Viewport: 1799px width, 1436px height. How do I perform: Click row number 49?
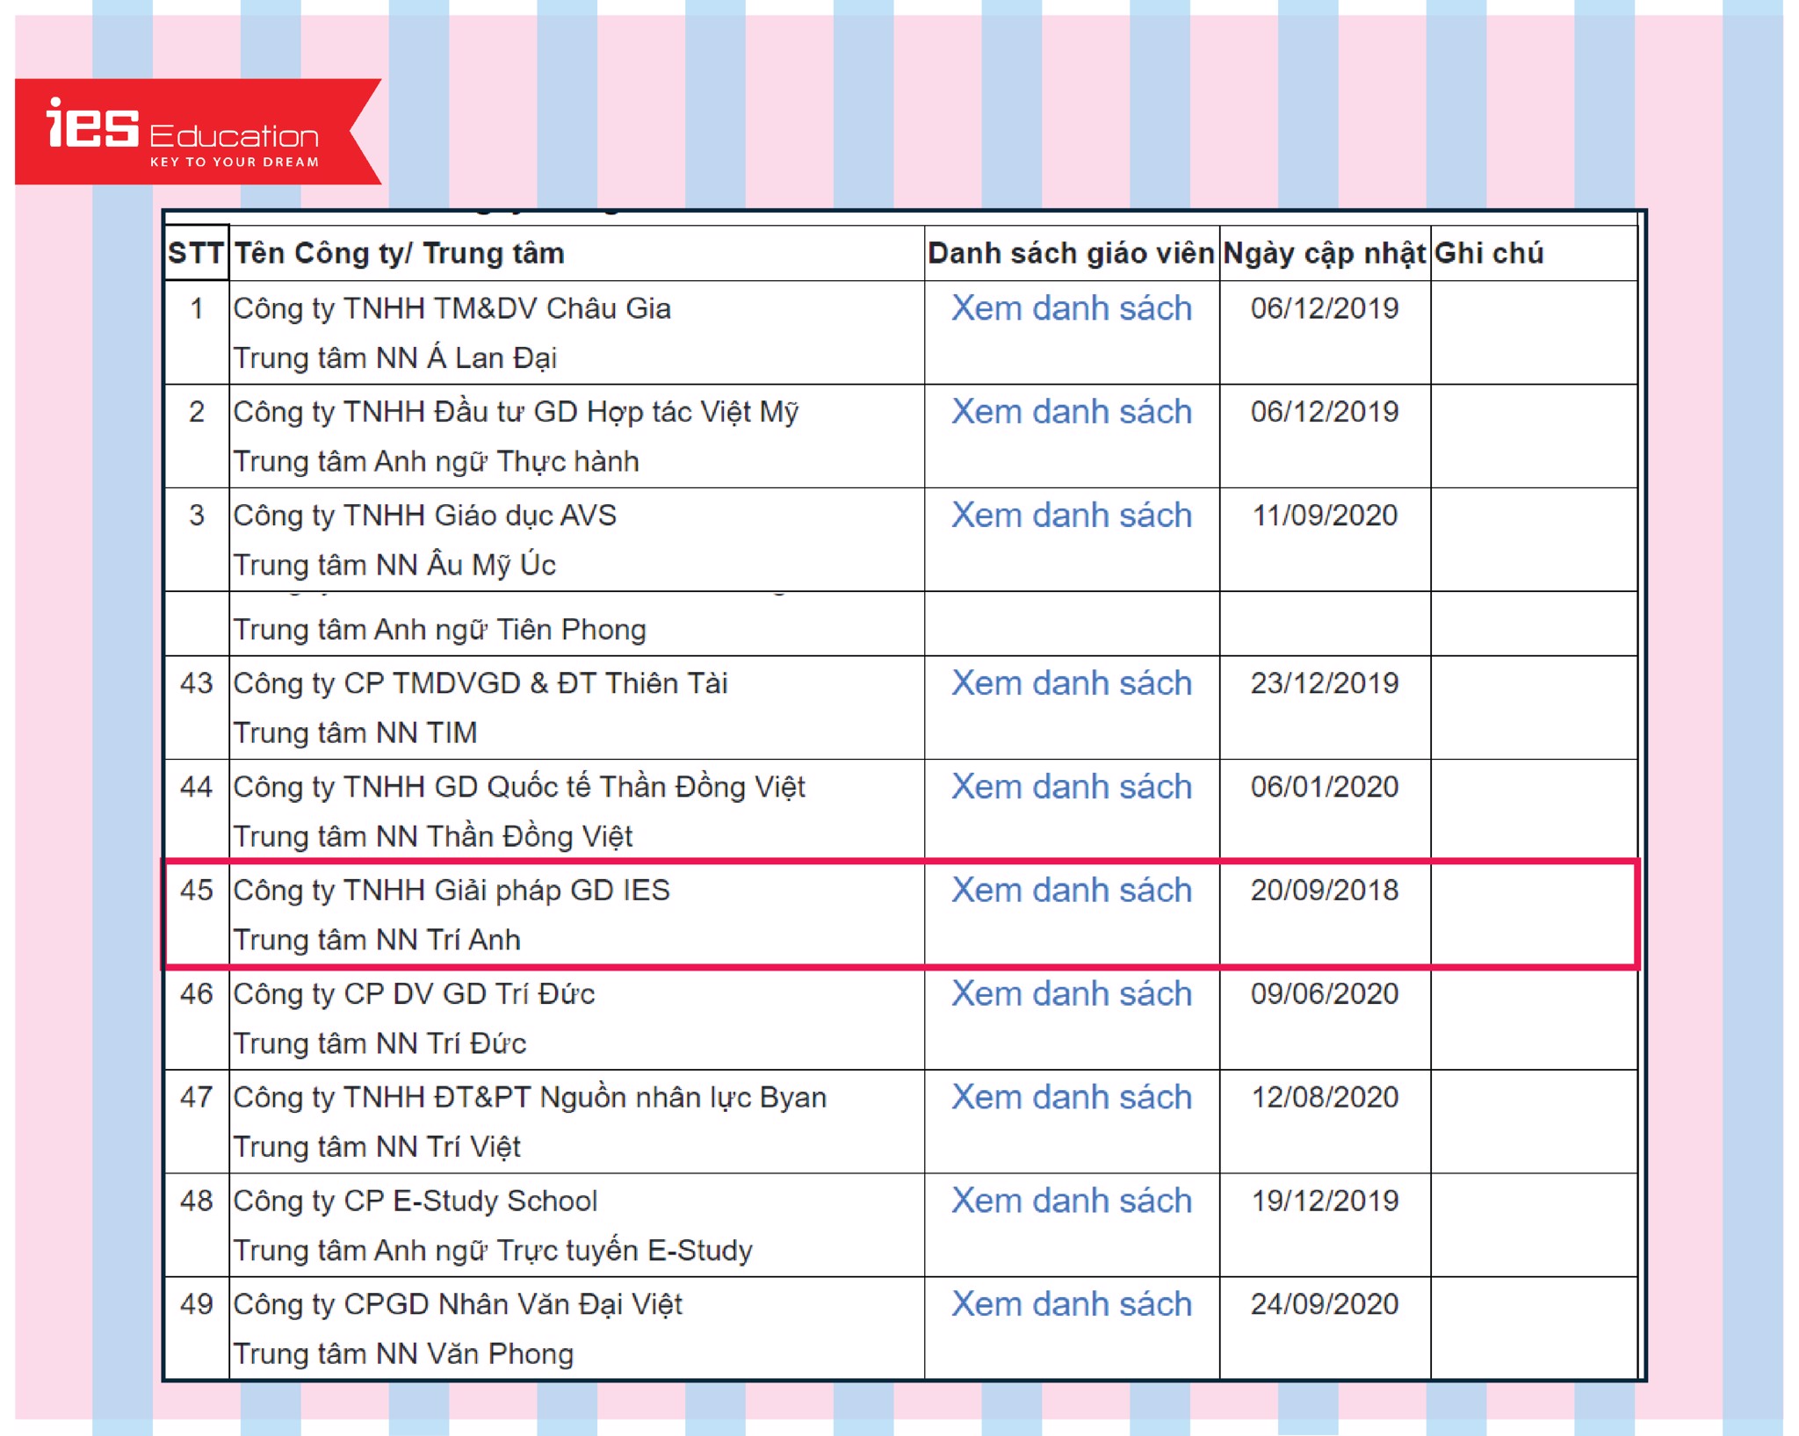[x=197, y=1306]
